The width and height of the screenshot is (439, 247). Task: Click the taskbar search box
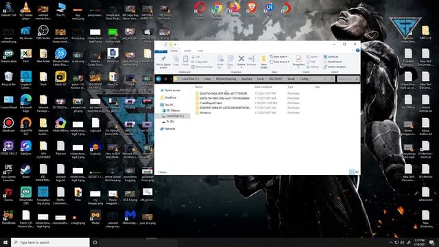(50, 242)
